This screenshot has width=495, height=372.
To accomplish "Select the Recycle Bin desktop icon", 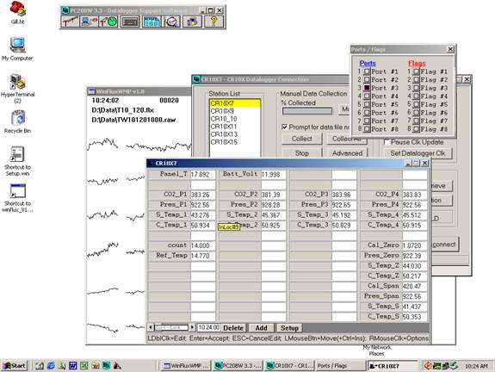I will coord(18,121).
